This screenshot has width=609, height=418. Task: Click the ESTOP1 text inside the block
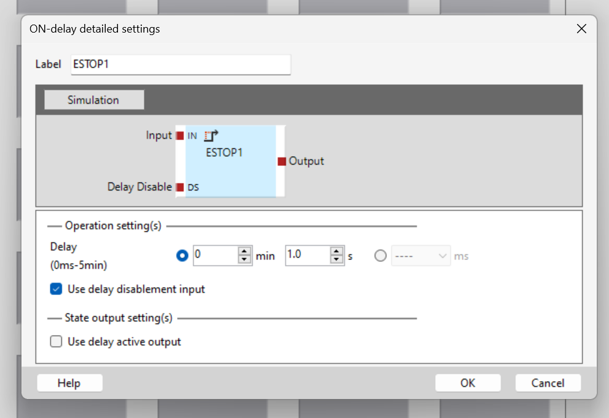click(x=224, y=152)
